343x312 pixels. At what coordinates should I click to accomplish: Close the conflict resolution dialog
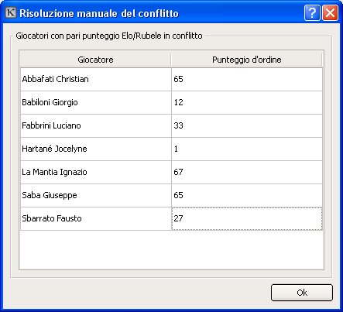(x=330, y=12)
